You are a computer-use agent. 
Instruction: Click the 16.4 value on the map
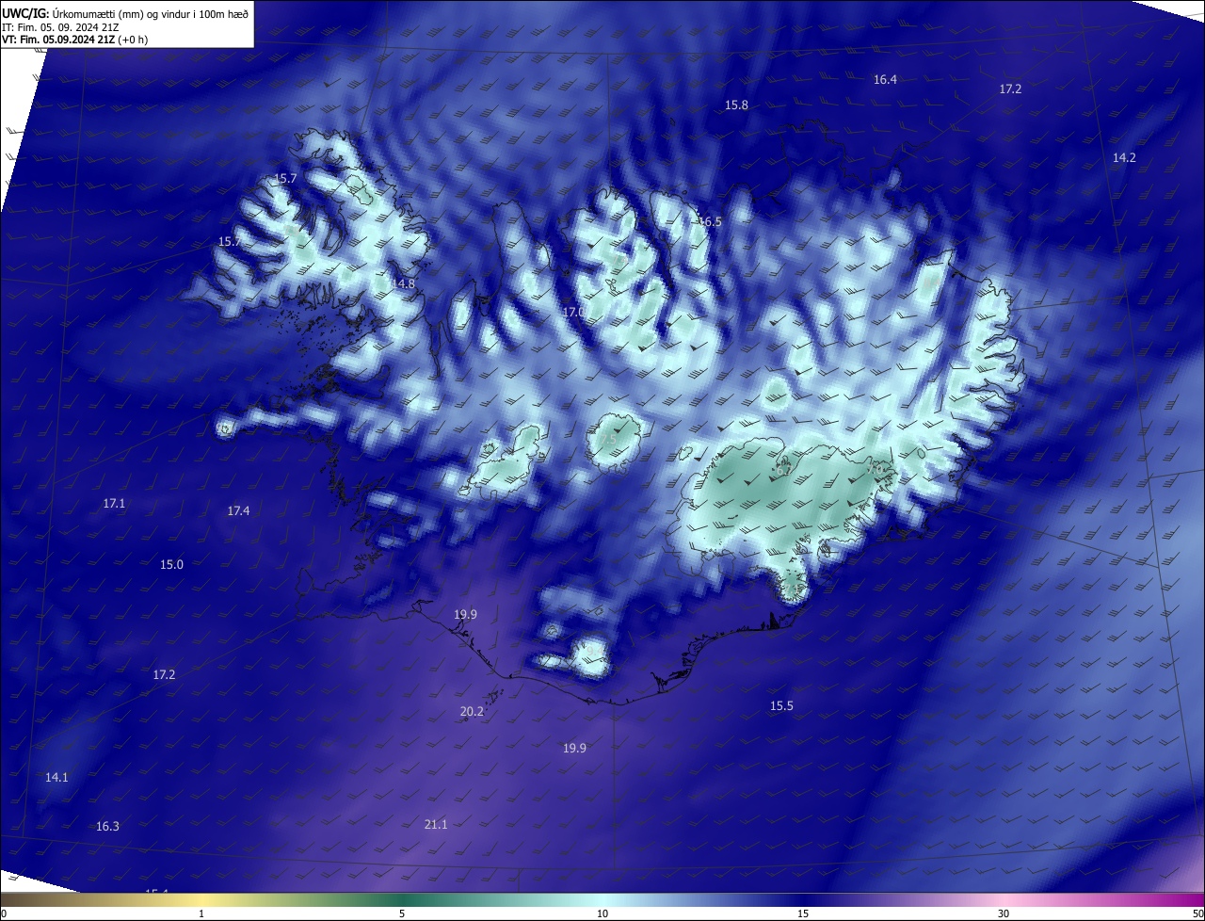click(885, 80)
